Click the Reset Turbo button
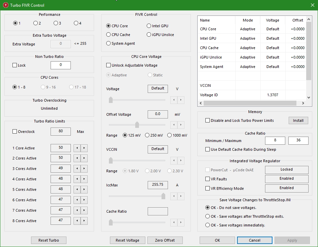 tap(49, 240)
